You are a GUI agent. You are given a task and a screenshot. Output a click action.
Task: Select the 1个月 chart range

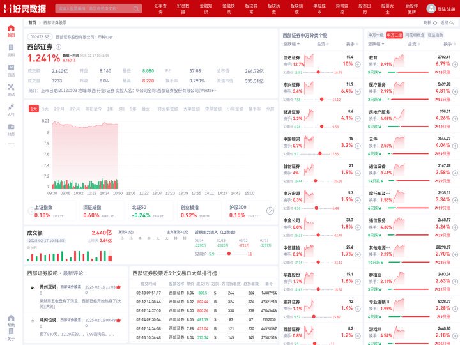pos(59,109)
